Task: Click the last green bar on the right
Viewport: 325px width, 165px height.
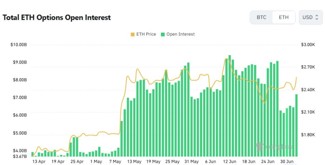Action: [x=296, y=125]
